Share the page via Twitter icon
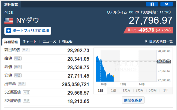 pos(166,4)
